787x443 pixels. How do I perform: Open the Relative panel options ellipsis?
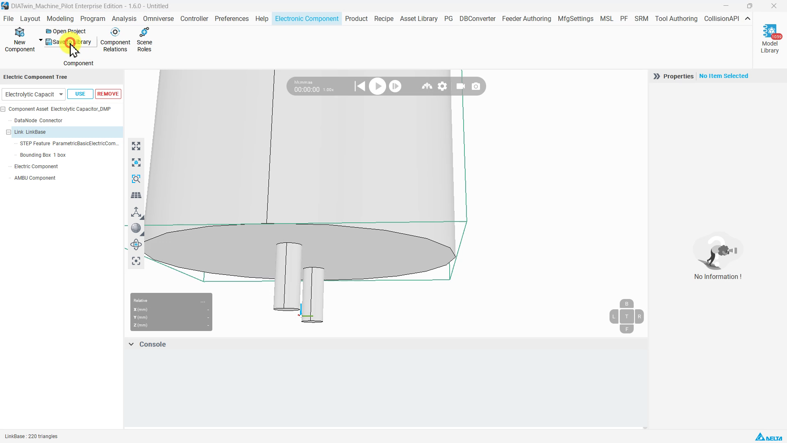(x=203, y=301)
